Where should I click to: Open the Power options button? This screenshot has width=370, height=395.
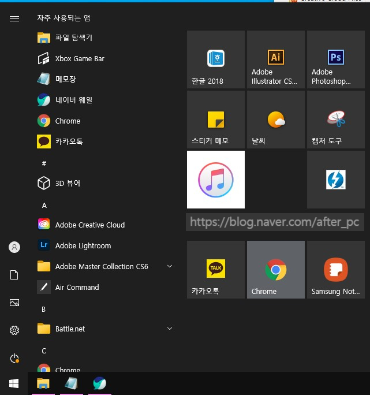pyautogui.click(x=14, y=358)
